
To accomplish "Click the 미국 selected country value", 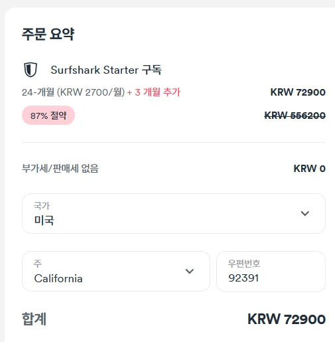I will pos(44,220).
